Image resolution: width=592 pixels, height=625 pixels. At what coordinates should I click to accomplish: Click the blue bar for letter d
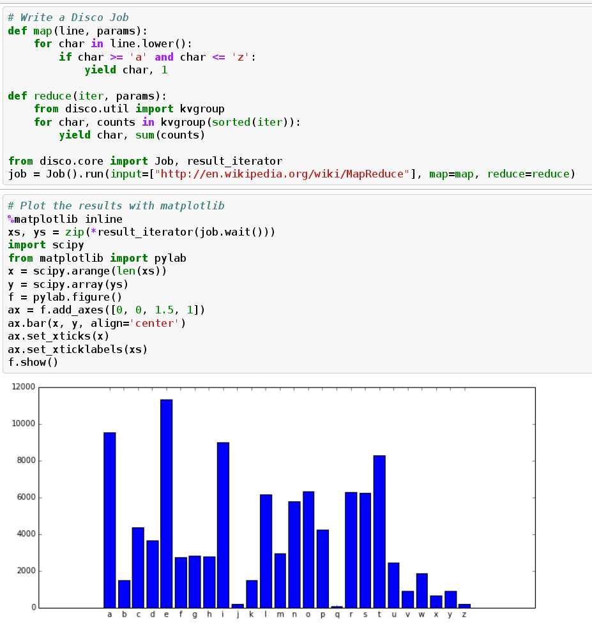point(152,574)
